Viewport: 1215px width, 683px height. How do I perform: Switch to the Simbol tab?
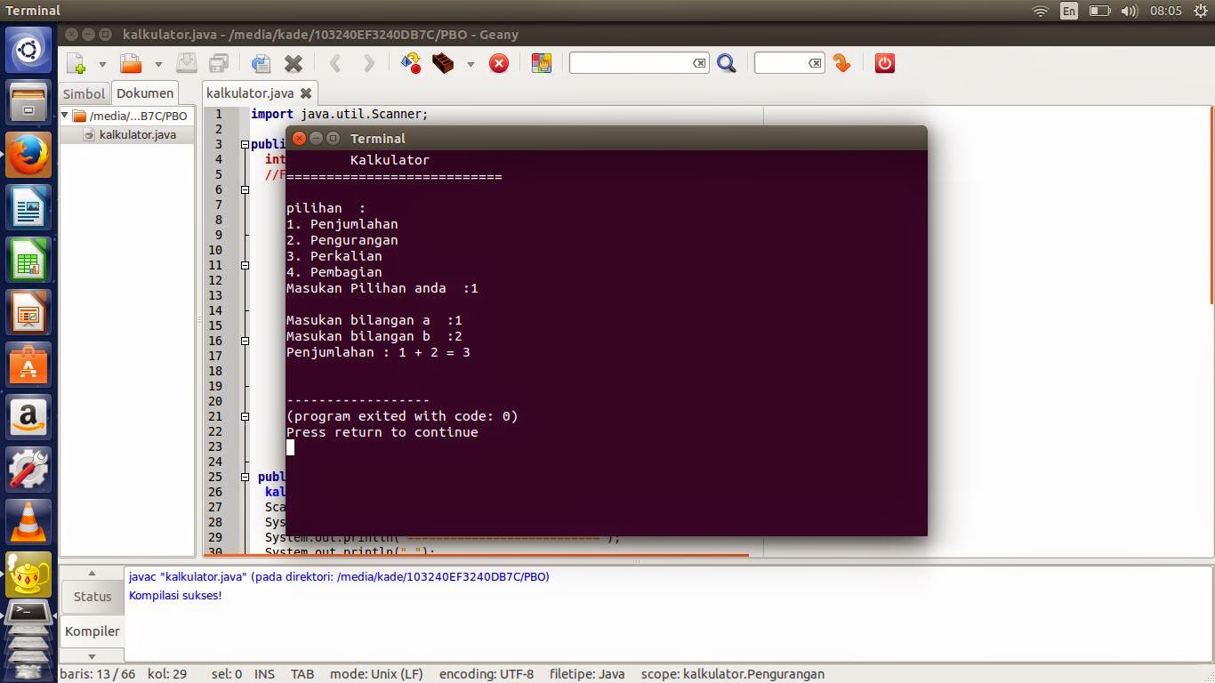[x=83, y=92]
